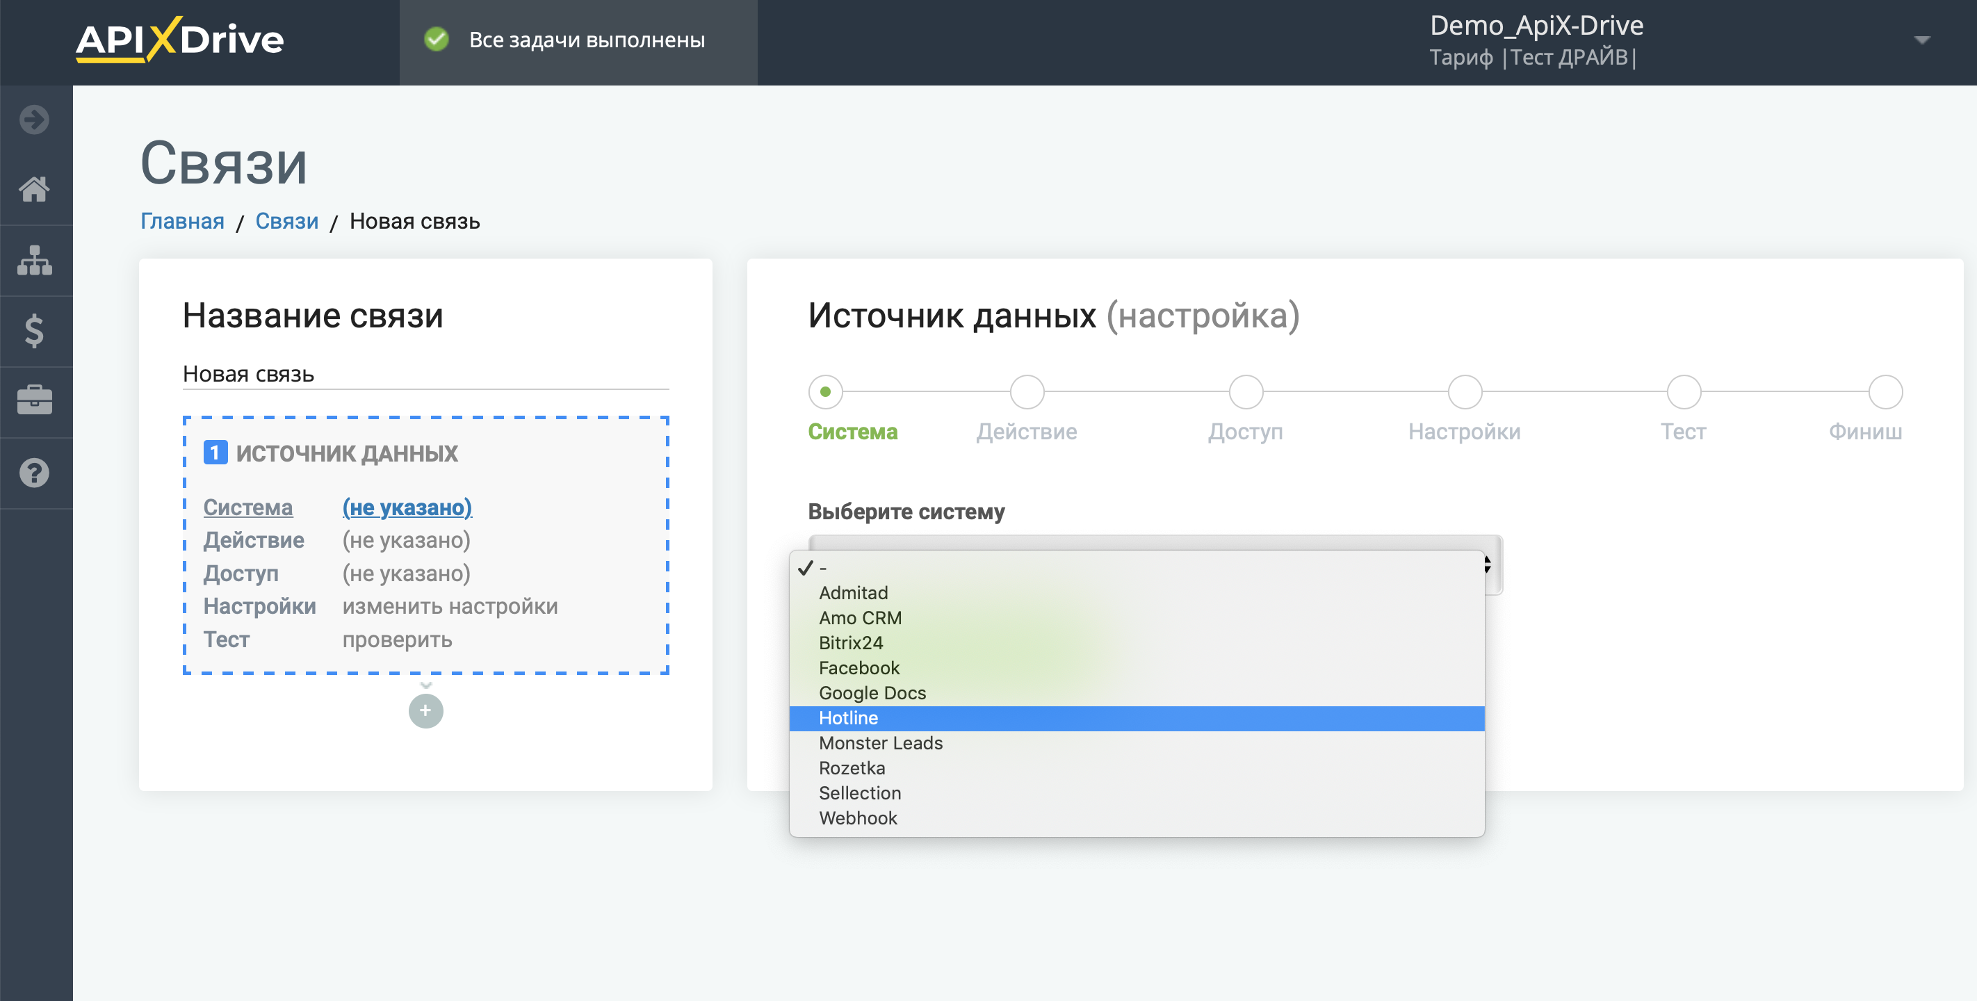Viewport: 1977px width, 1001px height.
Task: Click the Тест row label in data source block
Action: coord(227,640)
